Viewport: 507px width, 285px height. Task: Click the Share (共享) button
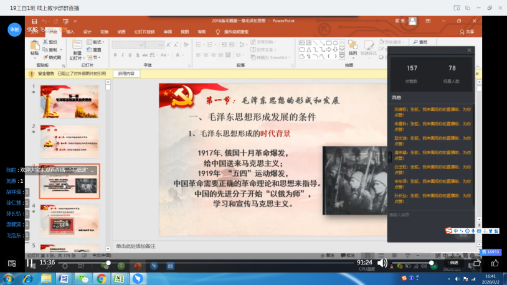466,31
